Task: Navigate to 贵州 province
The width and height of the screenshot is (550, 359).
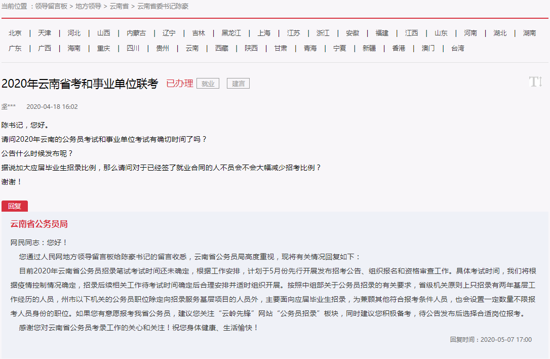Action: pyautogui.click(x=163, y=48)
